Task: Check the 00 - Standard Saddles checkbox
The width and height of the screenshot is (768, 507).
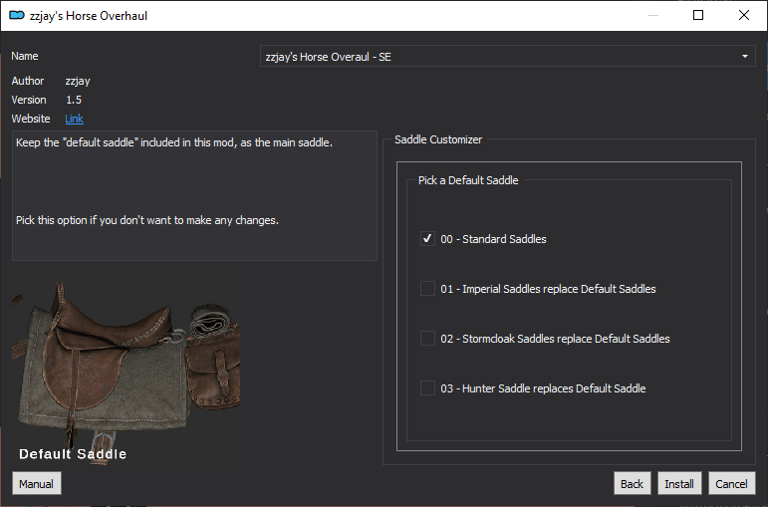Action: click(427, 239)
